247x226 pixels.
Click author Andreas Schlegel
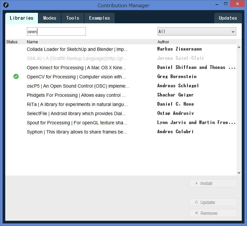coord(178,86)
